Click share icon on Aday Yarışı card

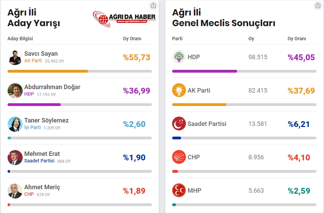click(153, 6)
